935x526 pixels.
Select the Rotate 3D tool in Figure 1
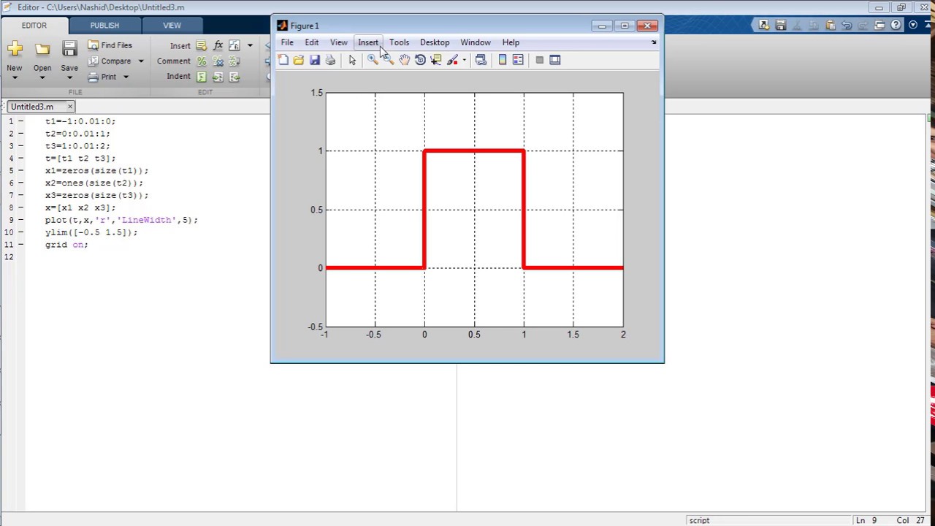[420, 60]
